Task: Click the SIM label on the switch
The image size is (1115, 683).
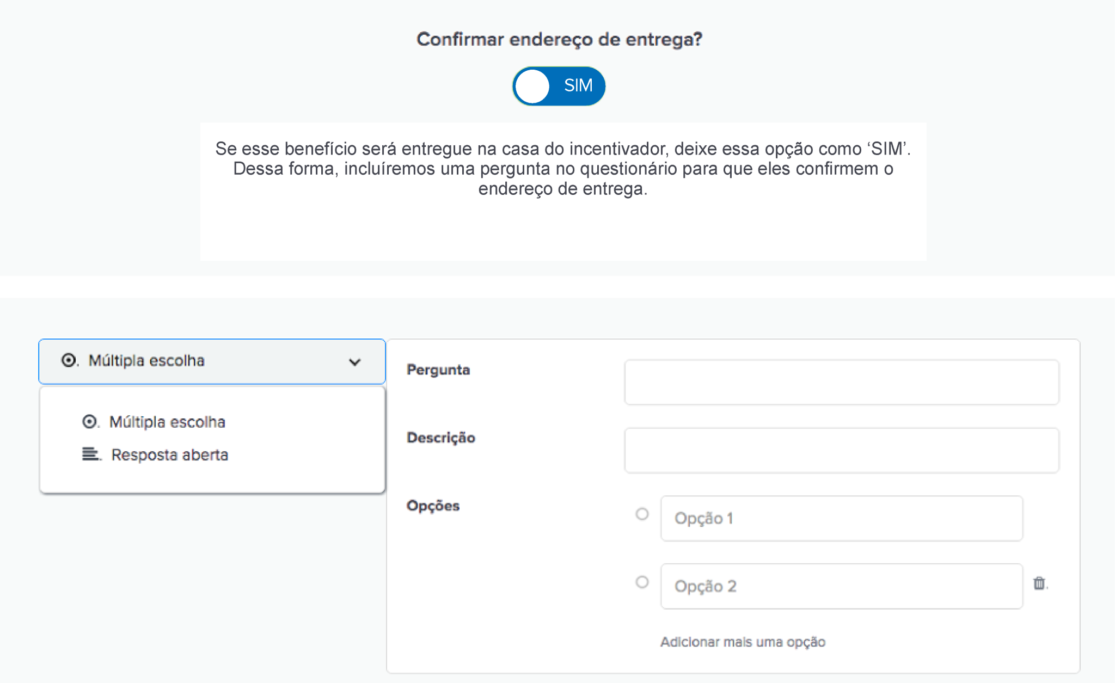Action: tap(578, 85)
